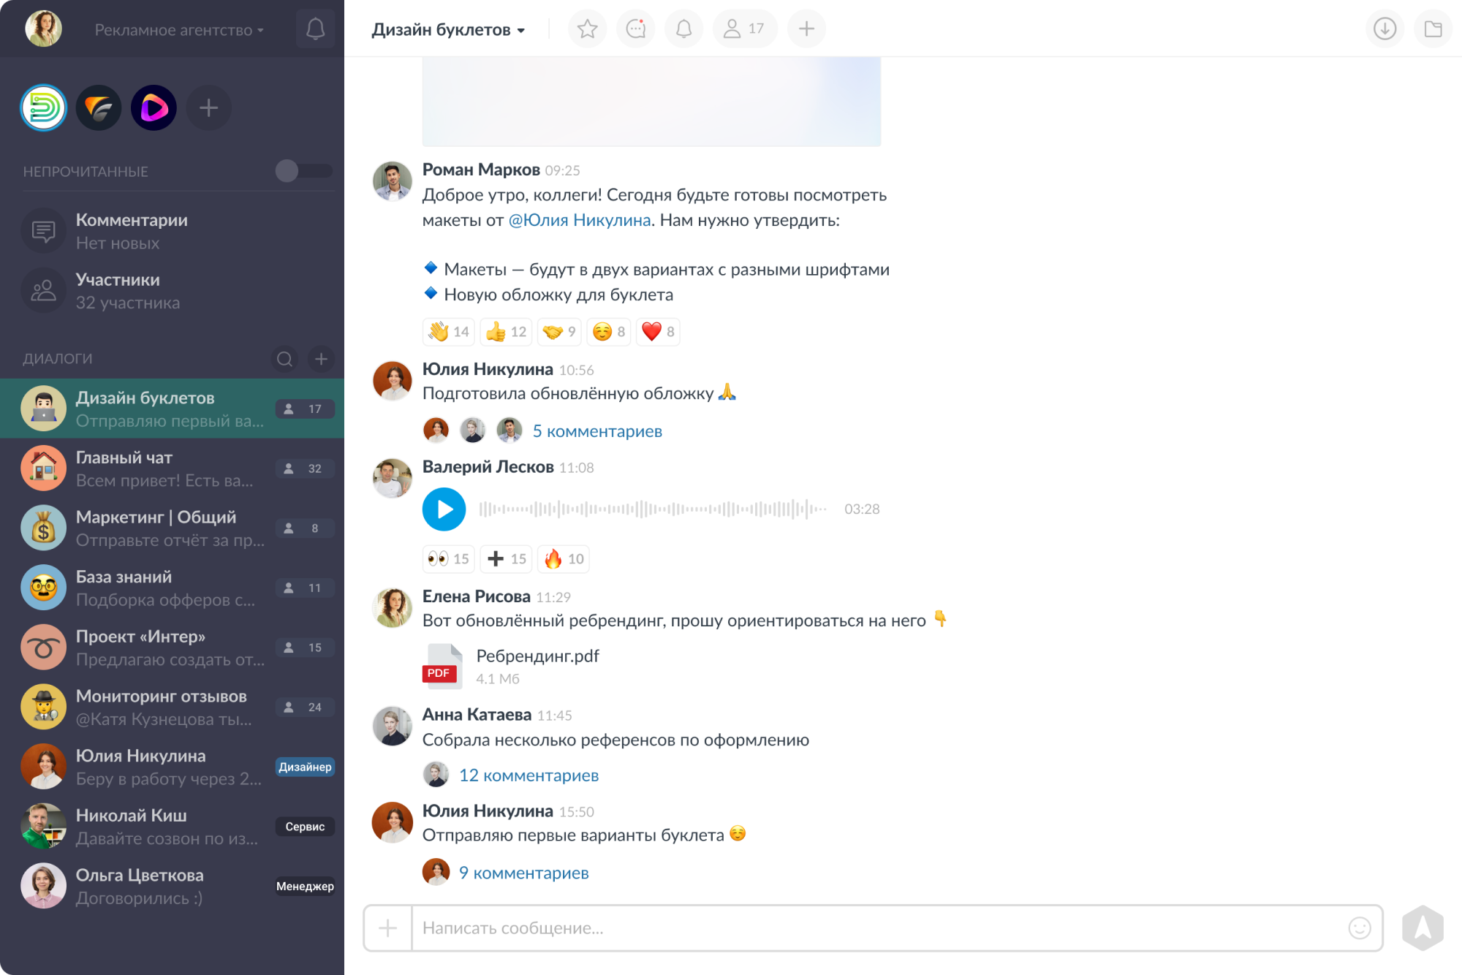Image resolution: width=1462 pixels, height=975 pixels.
Task: Click the download icon at top right
Action: [x=1385, y=29]
